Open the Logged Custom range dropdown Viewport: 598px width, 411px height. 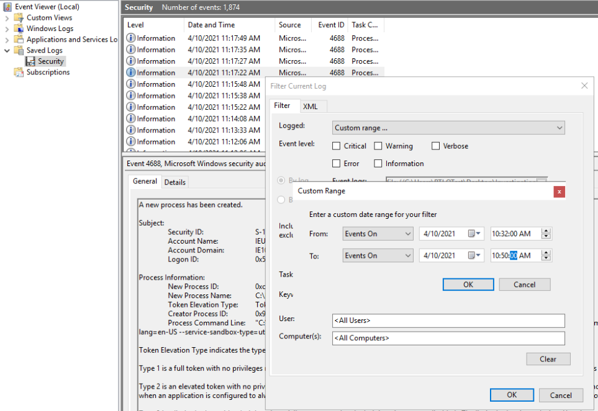point(448,128)
